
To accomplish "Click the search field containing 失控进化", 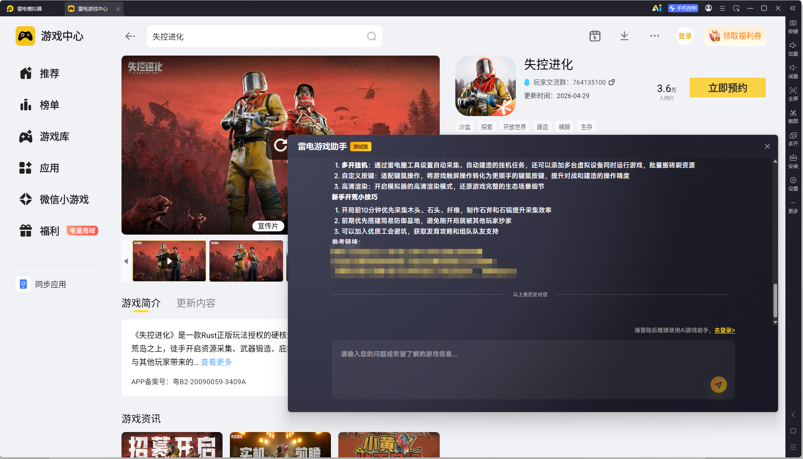I will point(264,36).
